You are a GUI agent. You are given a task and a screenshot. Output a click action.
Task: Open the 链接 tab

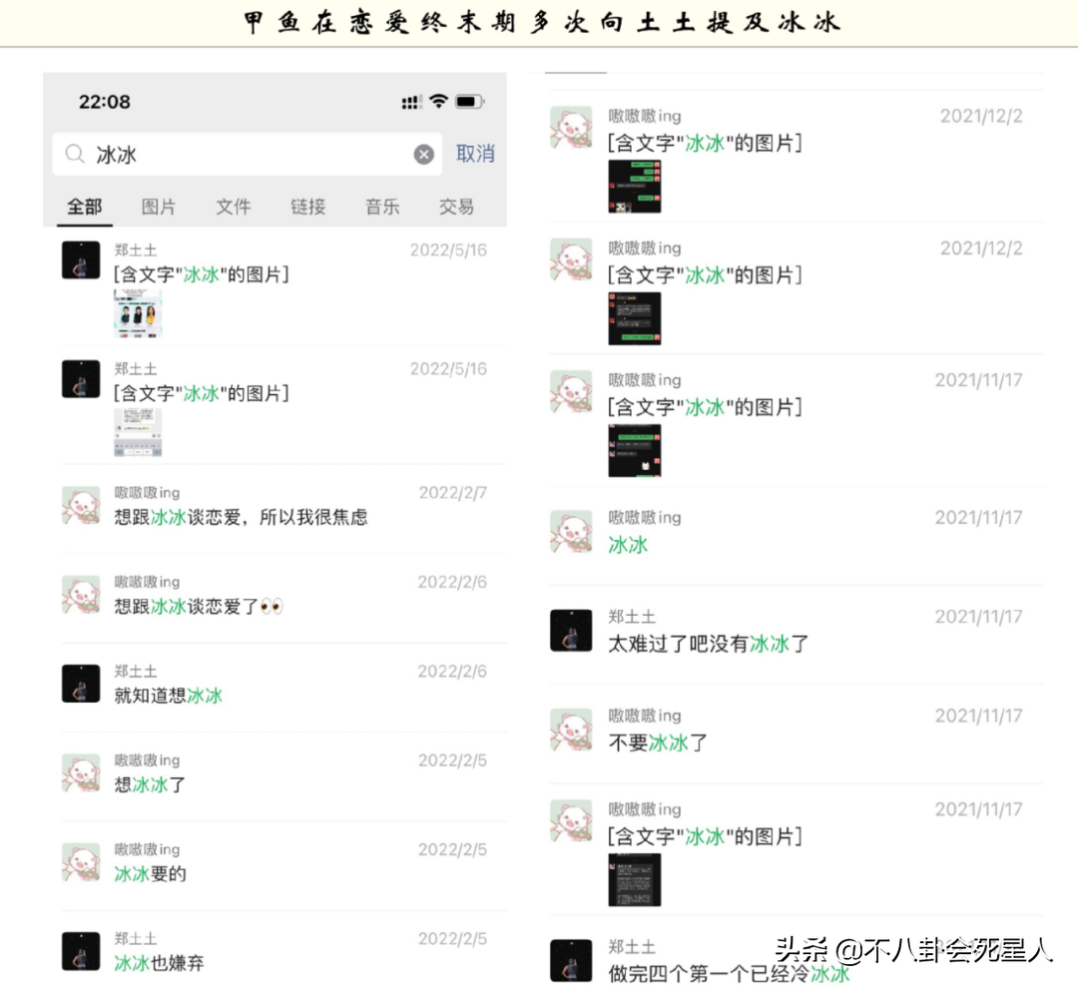[307, 207]
